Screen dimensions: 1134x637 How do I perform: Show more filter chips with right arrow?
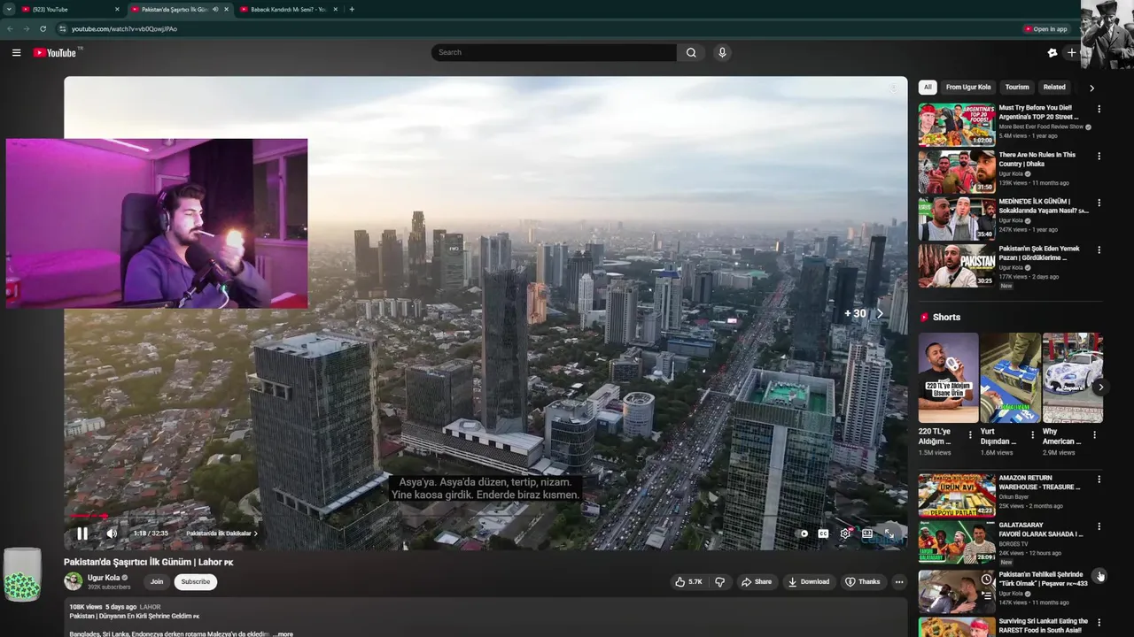[1091, 88]
